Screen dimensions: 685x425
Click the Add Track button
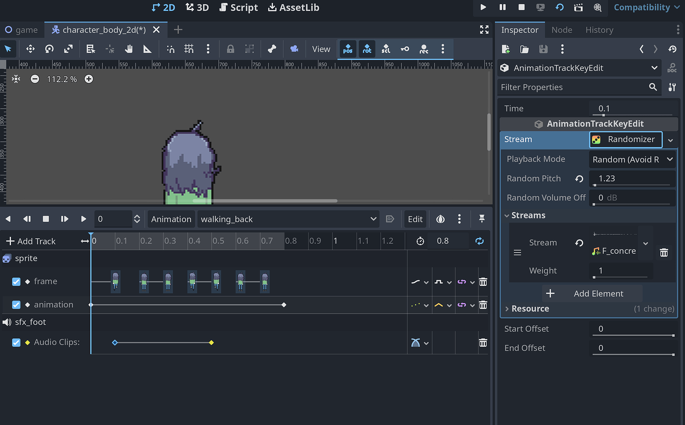31,241
